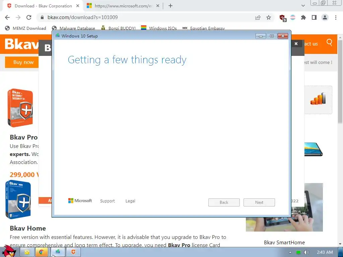
Task: Open Bkav shield taskbar icon
Action: click(73, 252)
